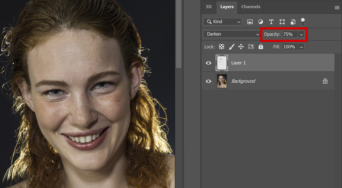This screenshot has width=342, height=188.
Task: Click the adjustment layers filter icon
Action: click(260, 22)
